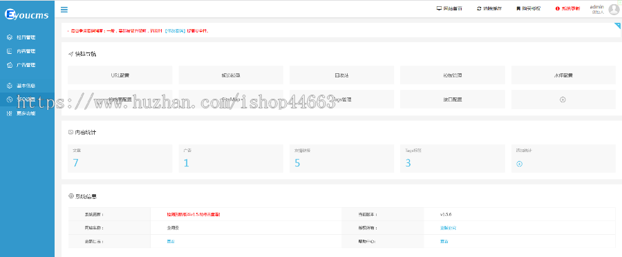Toggle the hamburger sidebar menu icon

click(x=64, y=10)
